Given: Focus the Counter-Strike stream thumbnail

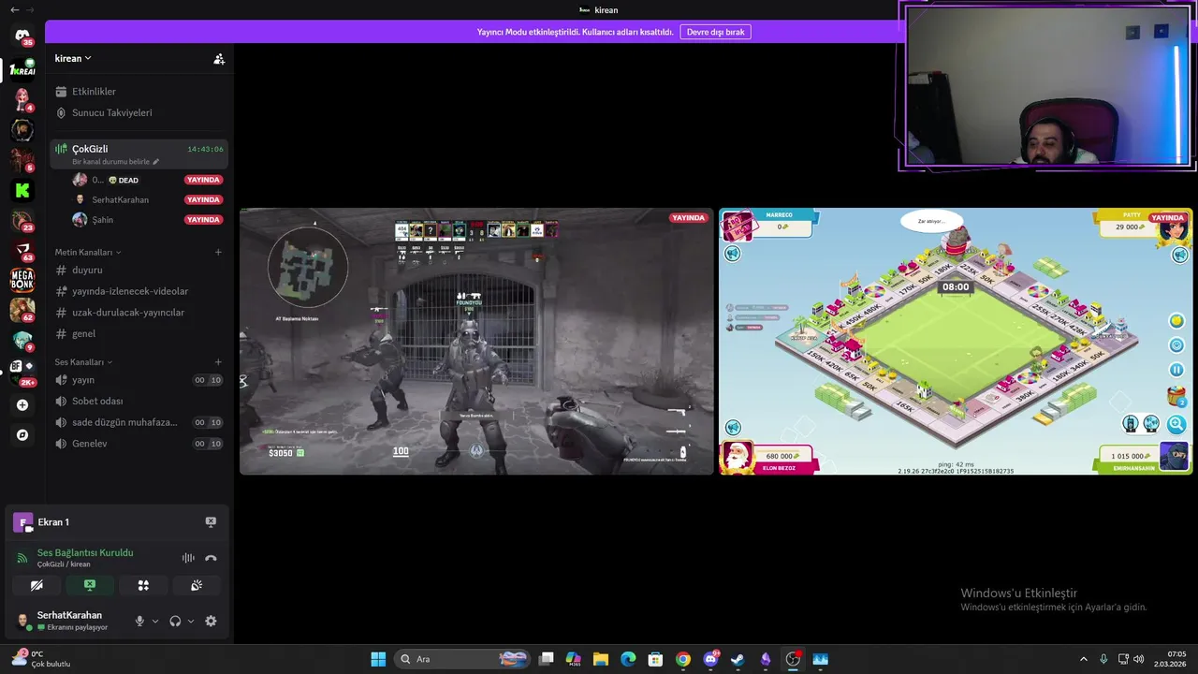Looking at the screenshot, I should pos(476,342).
